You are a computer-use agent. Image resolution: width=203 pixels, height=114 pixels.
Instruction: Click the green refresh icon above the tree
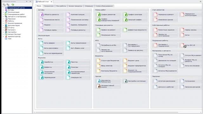pyautogui.click(x=13, y=5)
